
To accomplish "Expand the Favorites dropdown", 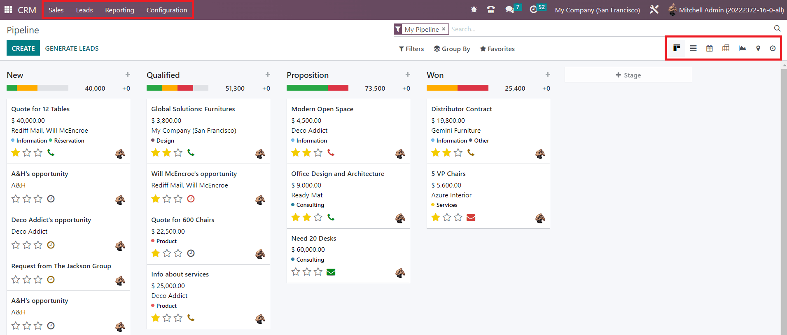I will (497, 49).
